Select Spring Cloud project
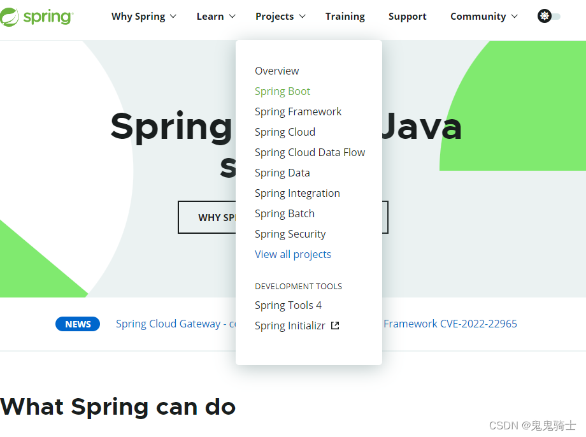This screenshot has height=437, width=586. pyautogui.click(x=285, y=132)
